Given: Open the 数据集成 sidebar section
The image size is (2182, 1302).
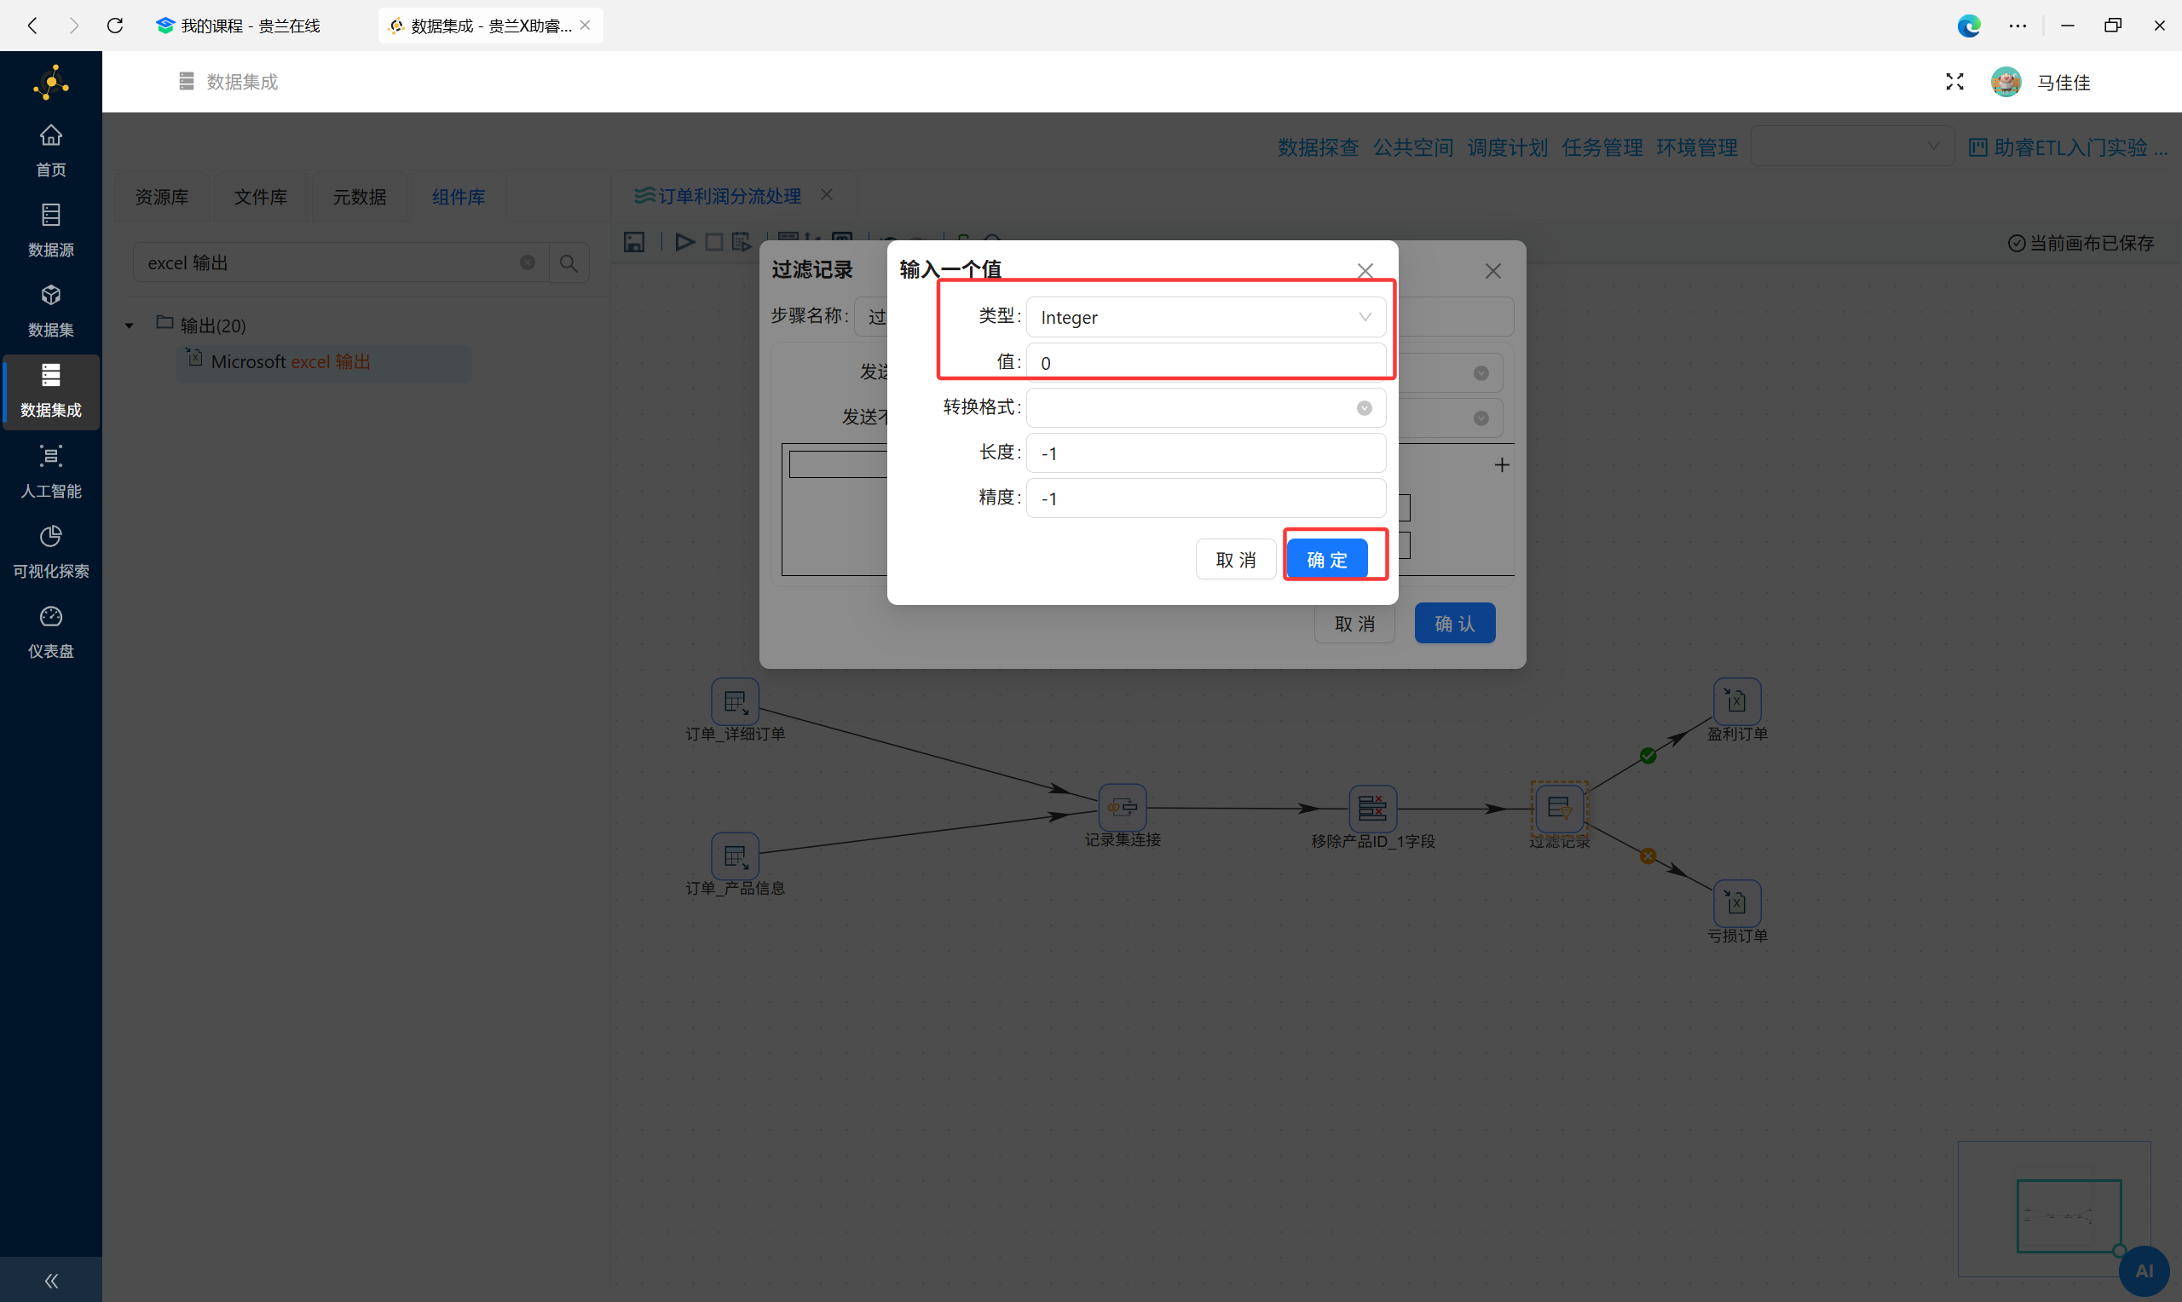Looking at the screenshot, I should click(x=51, y=391).
